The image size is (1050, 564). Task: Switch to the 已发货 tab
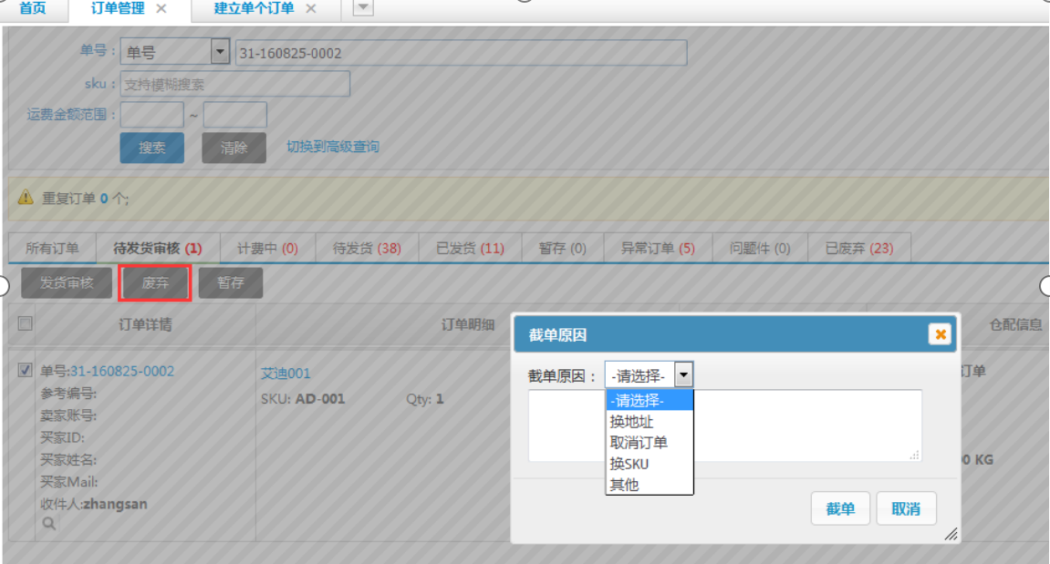pos(470,248)
